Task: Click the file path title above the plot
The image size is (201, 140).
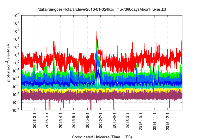Action: pos(102,9)
